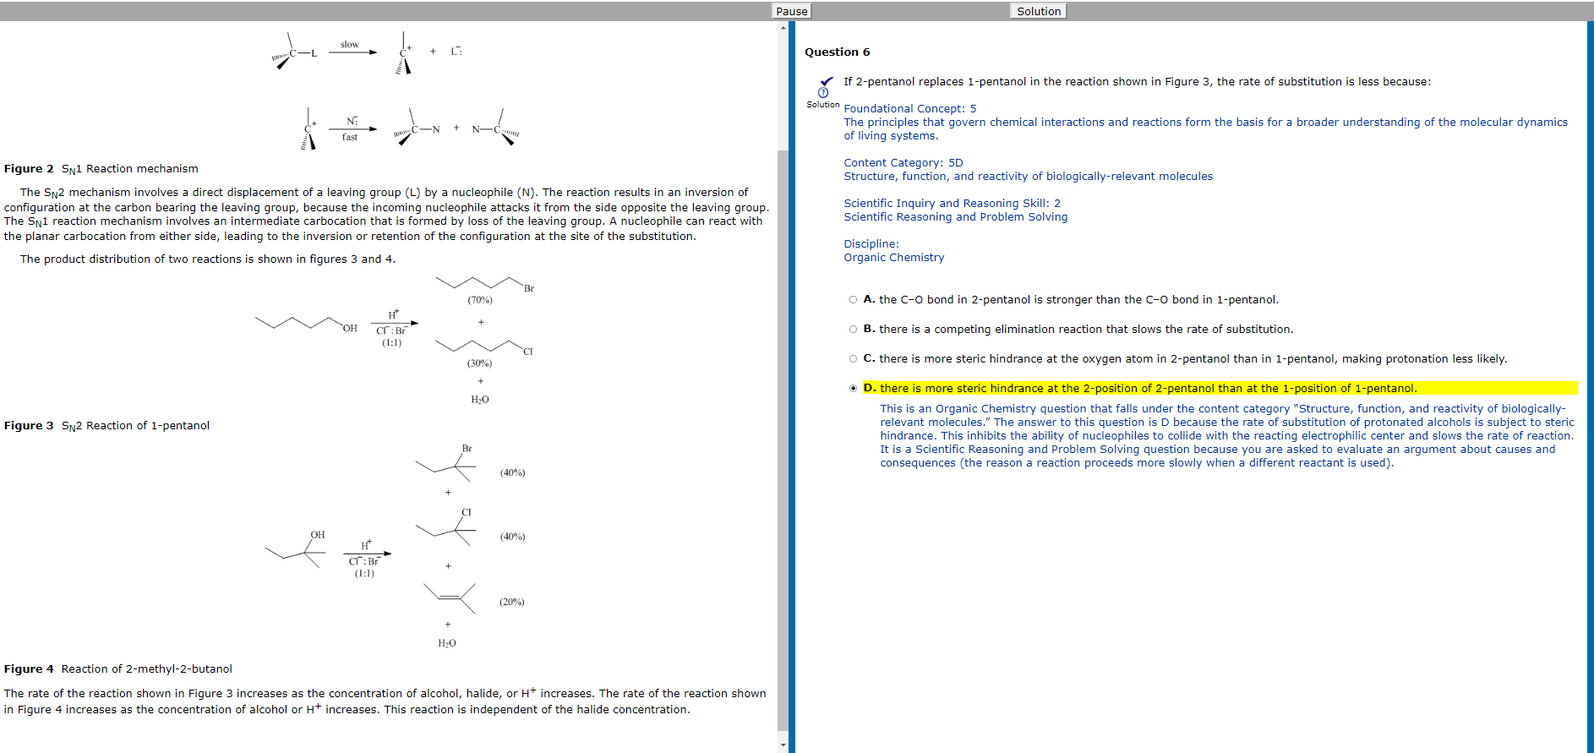The image size is (1594, 753).
Task: Select answer choice A about C–O bond strength
Action: 853,300
